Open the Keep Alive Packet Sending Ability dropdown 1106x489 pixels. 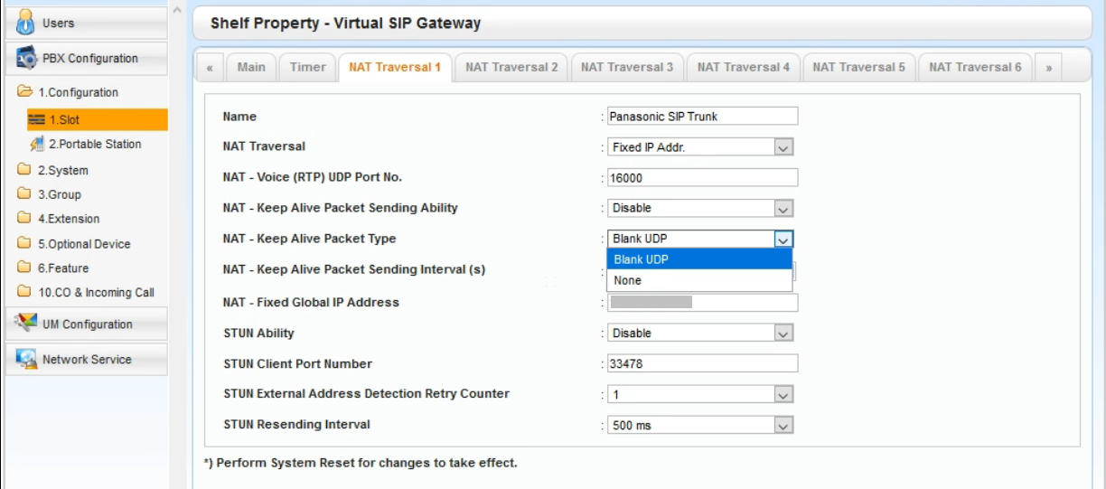[784, 208]
